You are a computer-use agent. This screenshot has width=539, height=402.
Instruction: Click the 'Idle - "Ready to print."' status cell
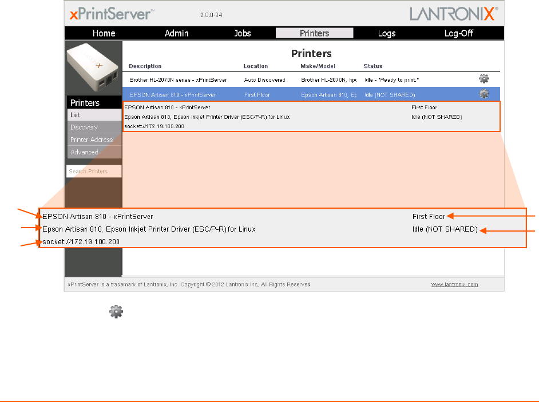click(392, 79)
